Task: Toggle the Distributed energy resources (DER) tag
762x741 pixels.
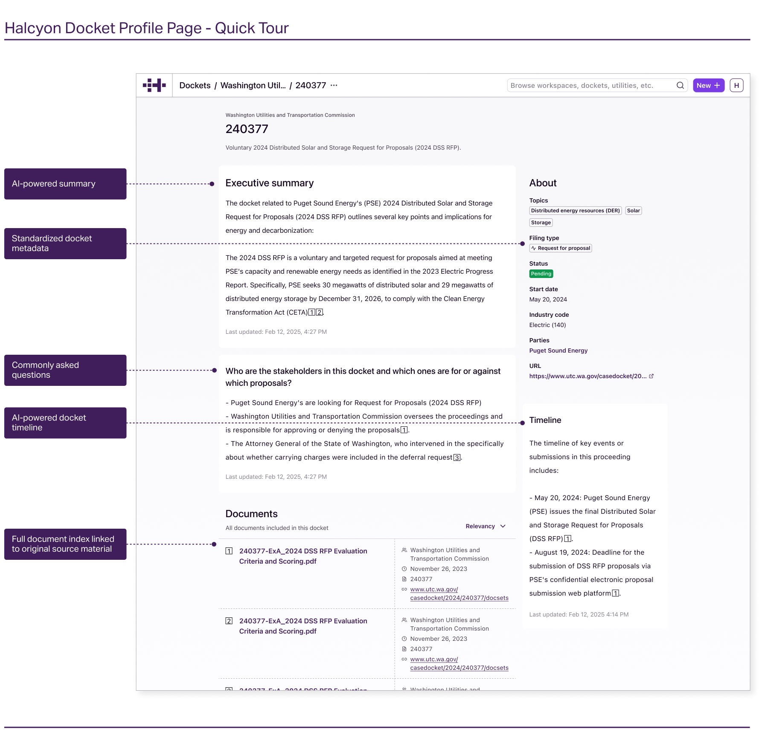Action: [575, 210]
